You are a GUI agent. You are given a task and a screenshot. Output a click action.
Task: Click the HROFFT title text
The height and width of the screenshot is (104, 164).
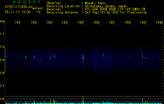point(27,2)
